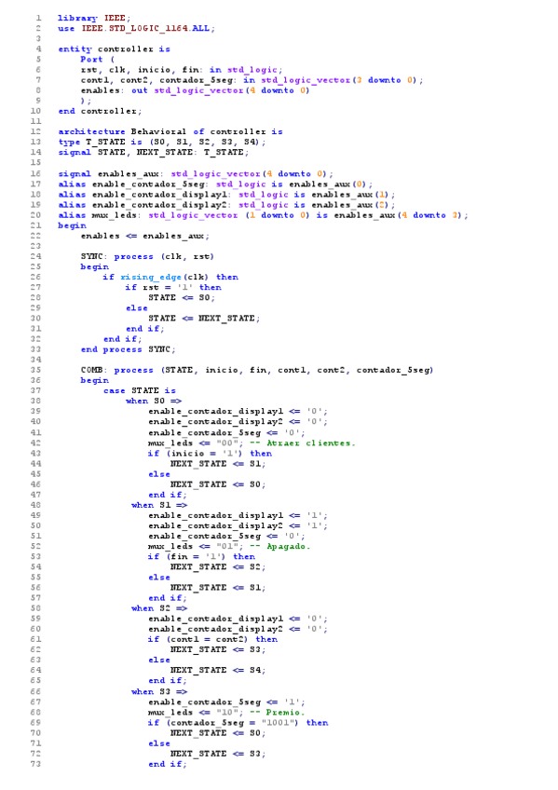Viewport: 558px width, 790px height.
Task: Click line number 35 in the gutter
Action: tap(35, 371)
